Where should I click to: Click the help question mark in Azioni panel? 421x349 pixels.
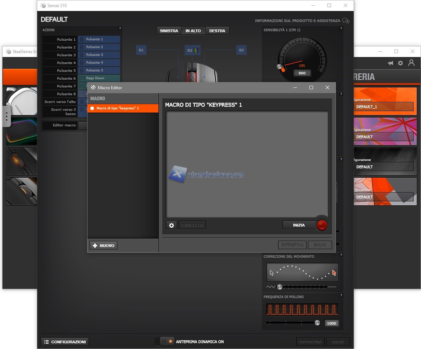click(x=120, y=28)
